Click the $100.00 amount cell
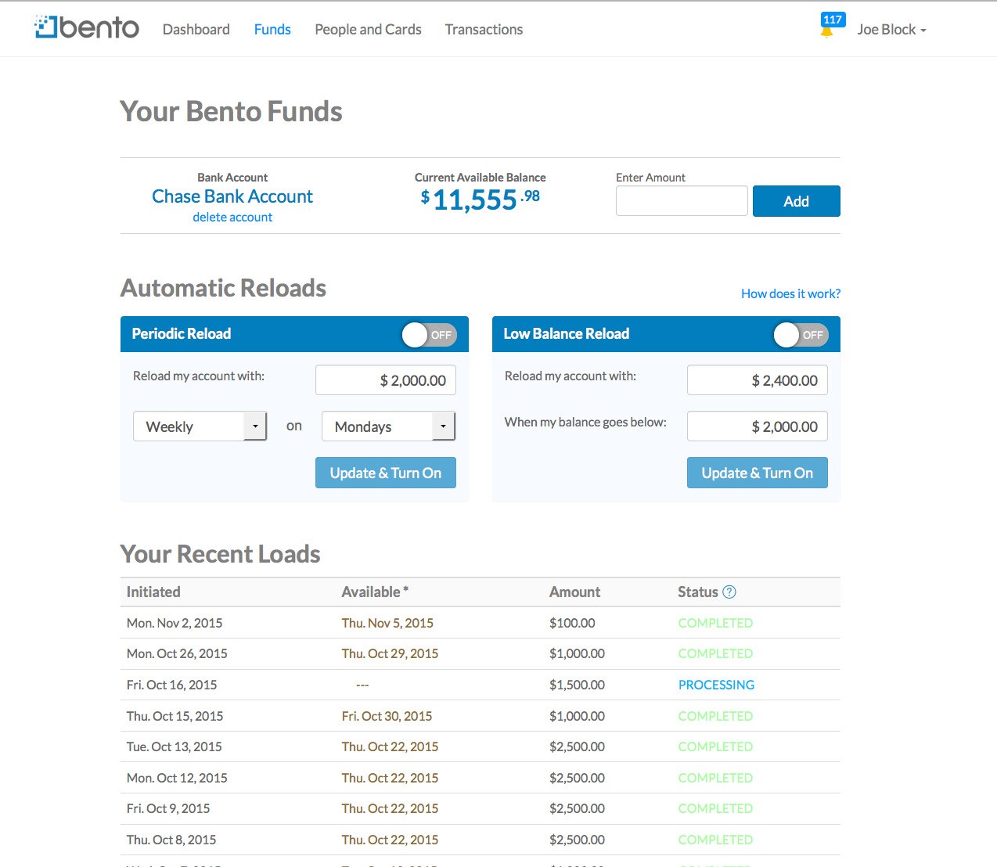 tap(572, 623)
